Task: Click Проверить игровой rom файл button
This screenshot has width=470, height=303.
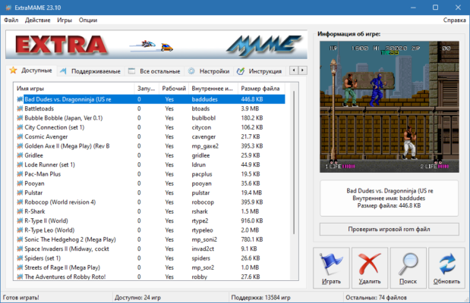Action: tap(389, 229)
